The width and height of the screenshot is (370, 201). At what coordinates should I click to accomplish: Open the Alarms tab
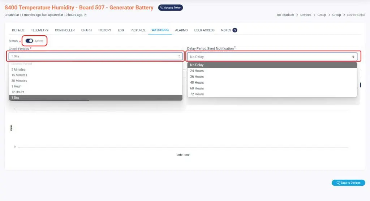(x=181, y=30)
